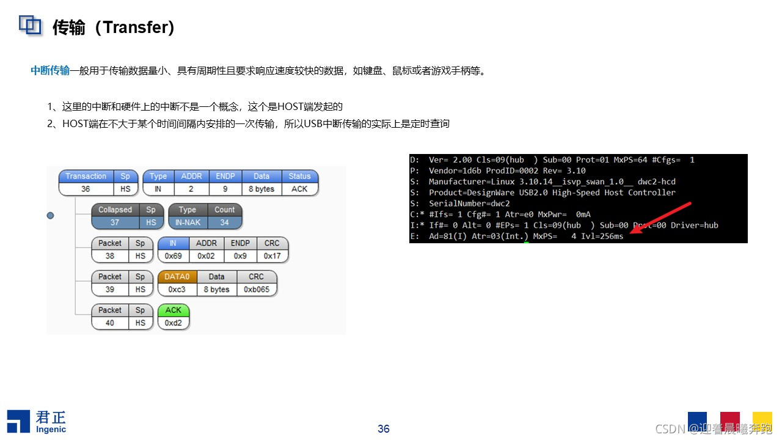Click the ENDP 9 cell in Transaction row
This screenshot has height=440, width=782.
[x=226, y=183]
